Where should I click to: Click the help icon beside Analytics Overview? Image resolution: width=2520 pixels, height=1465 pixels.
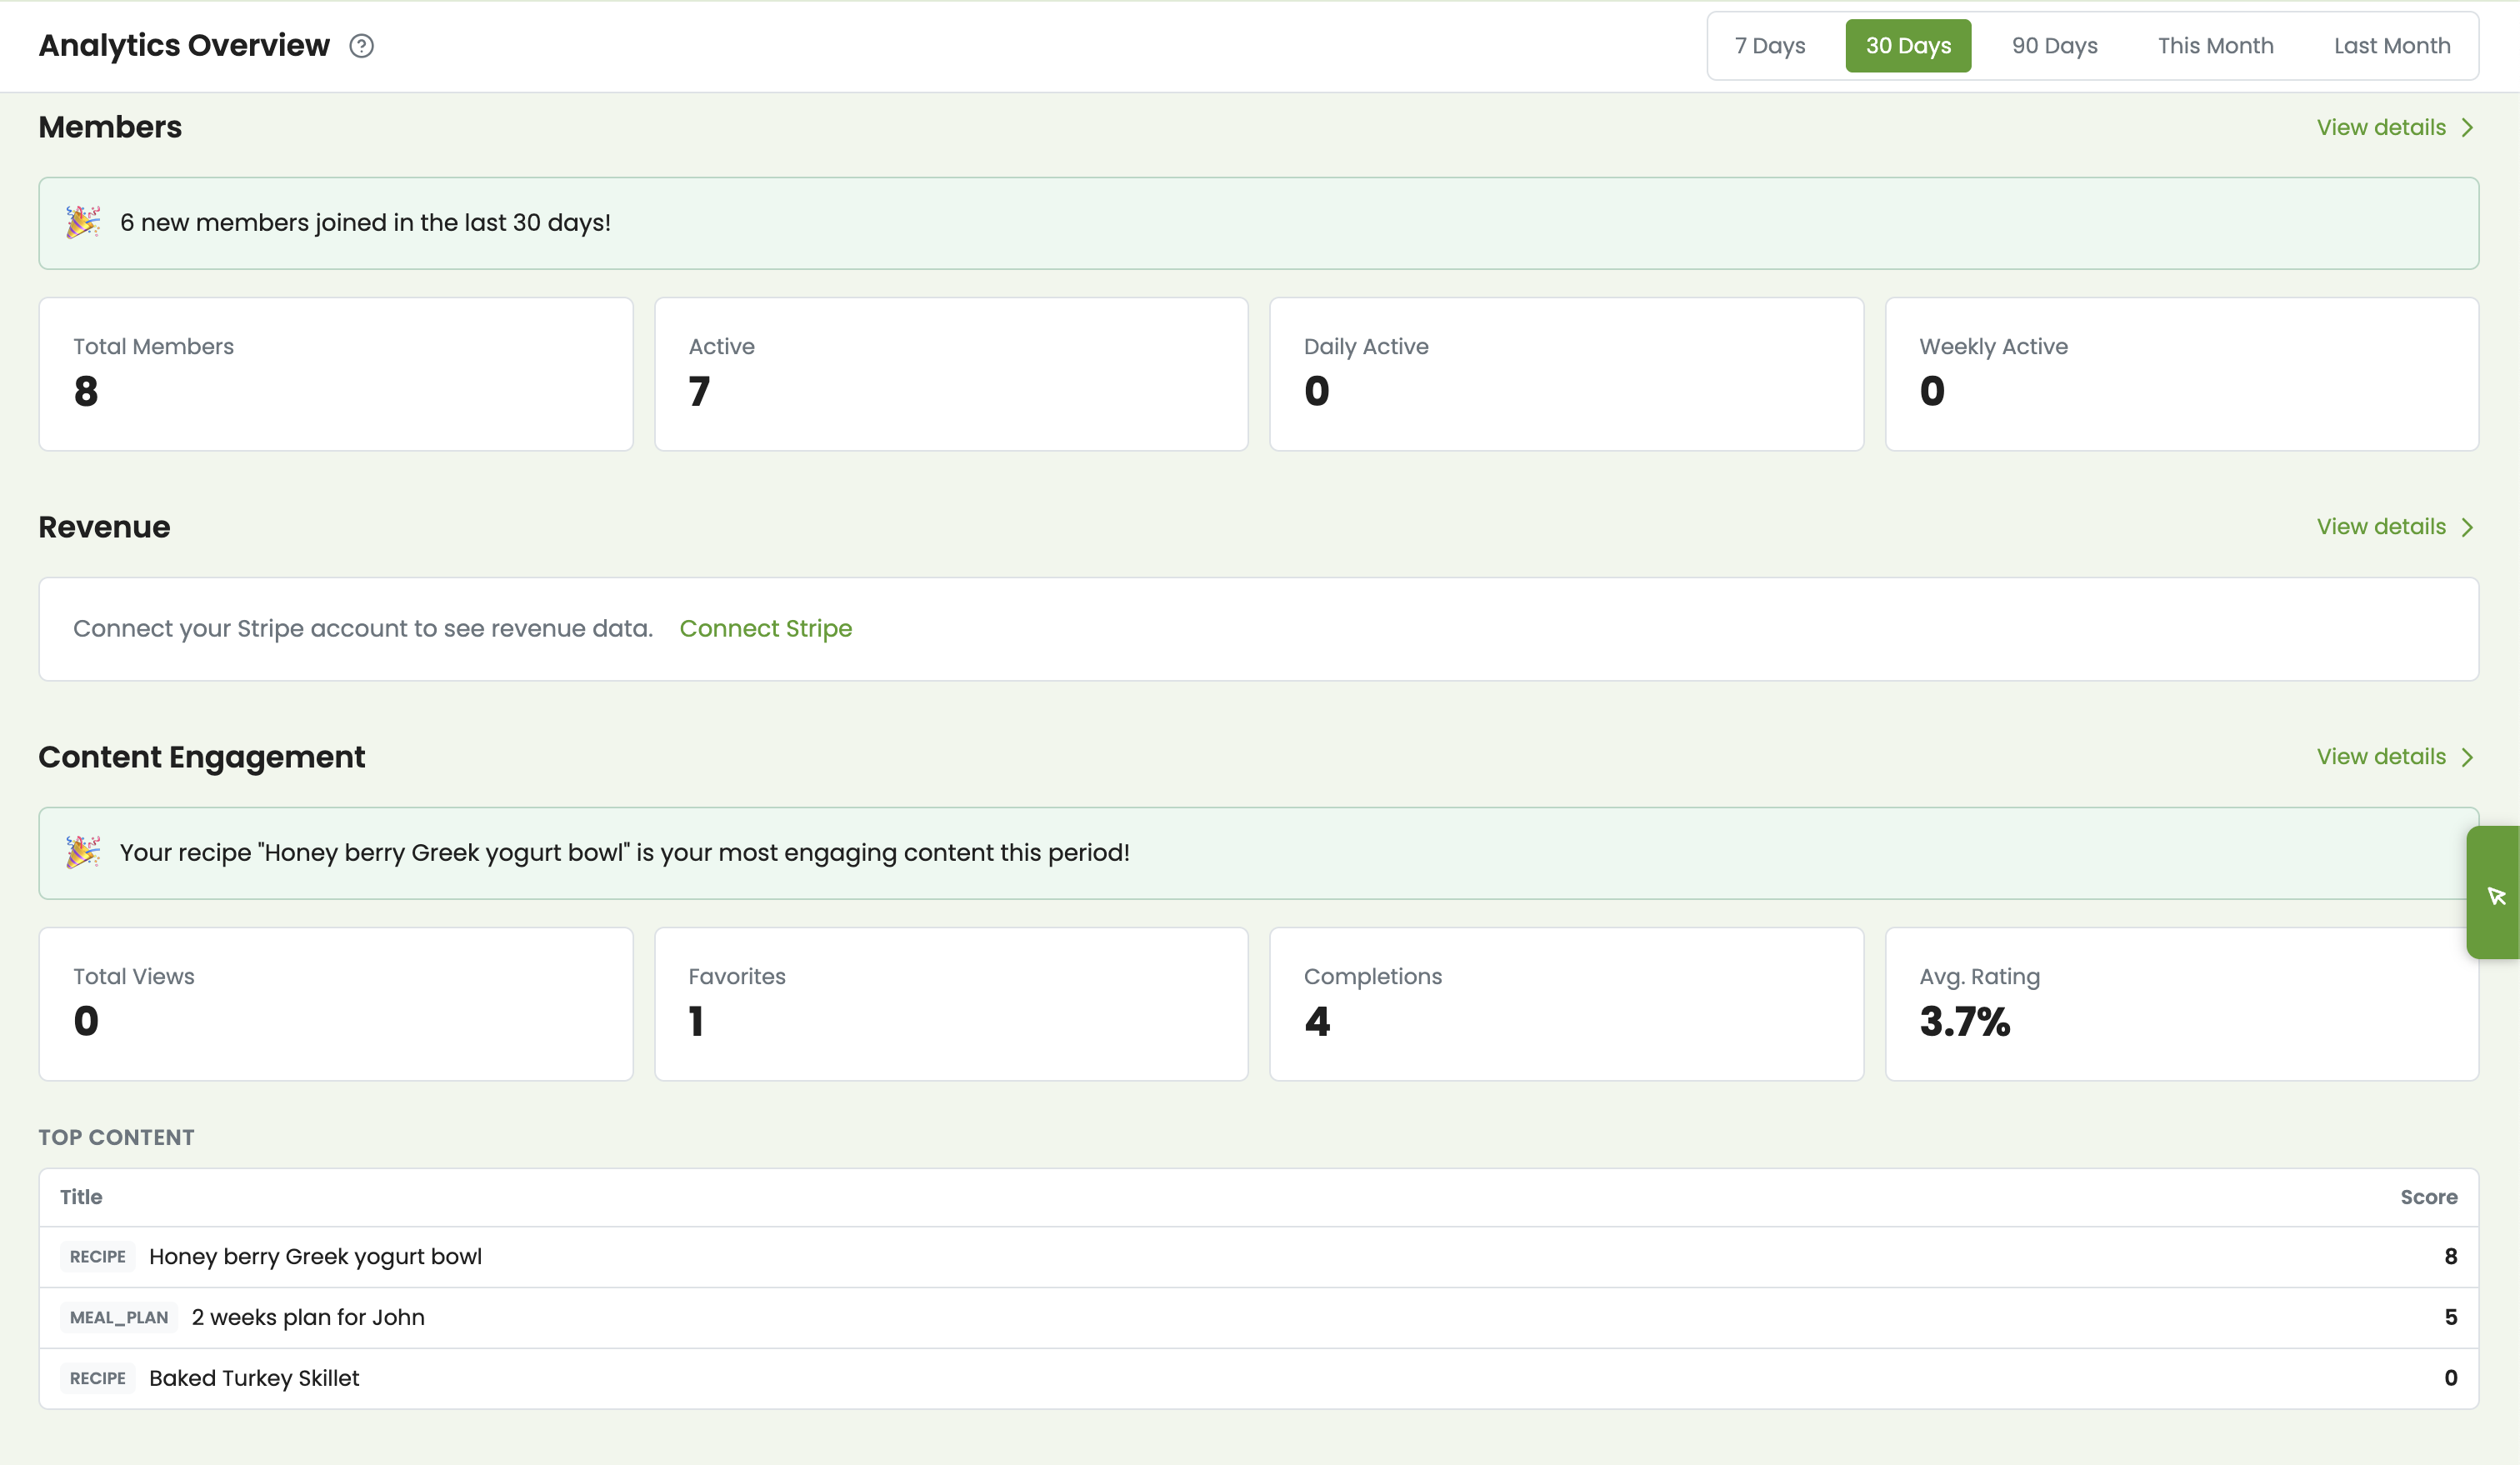click(361, 46)
